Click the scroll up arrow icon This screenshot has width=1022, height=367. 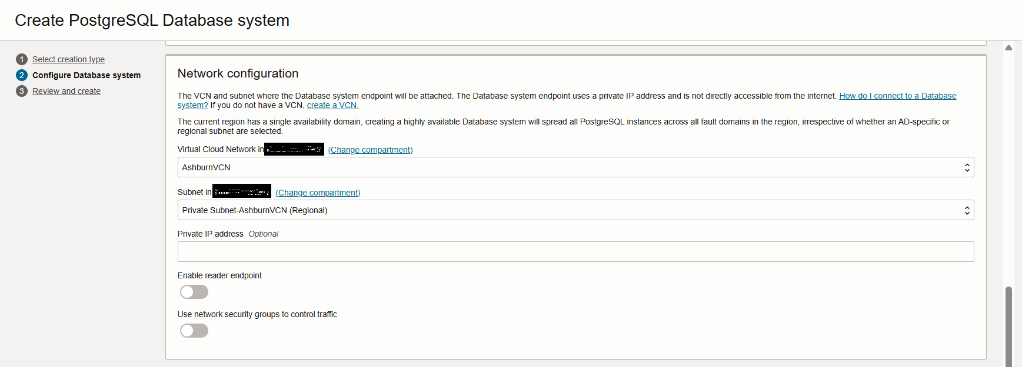[1008, 48]
